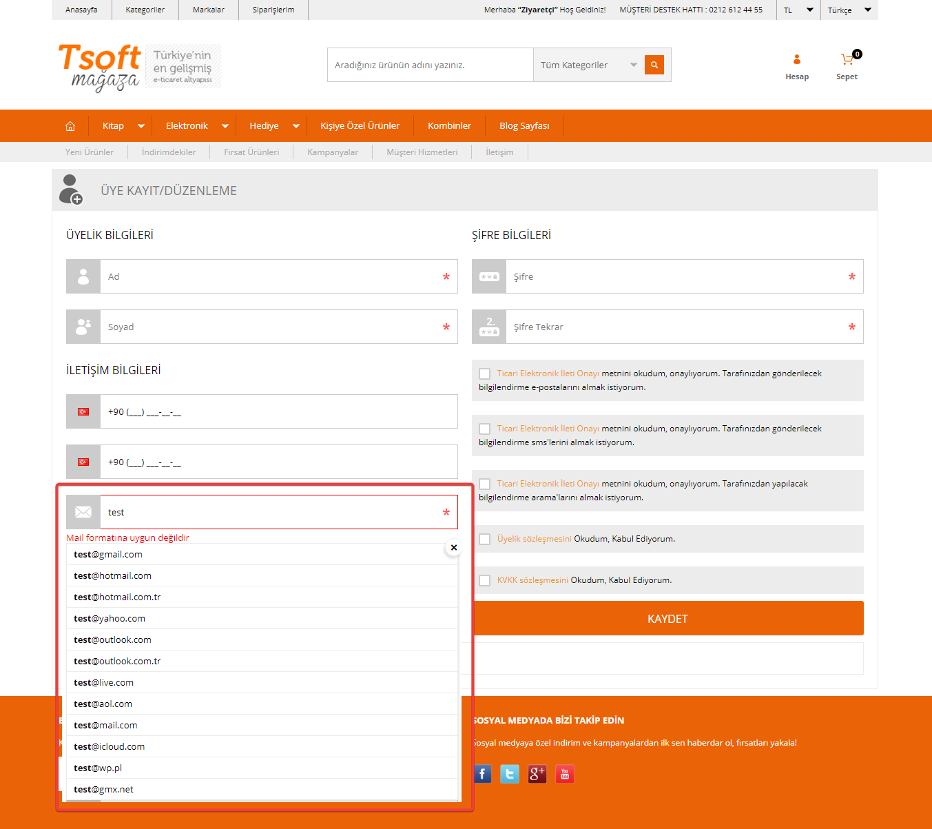Expand the Hediye menu arrow
The width and height of the screenshot is (932, 829).
296,126
